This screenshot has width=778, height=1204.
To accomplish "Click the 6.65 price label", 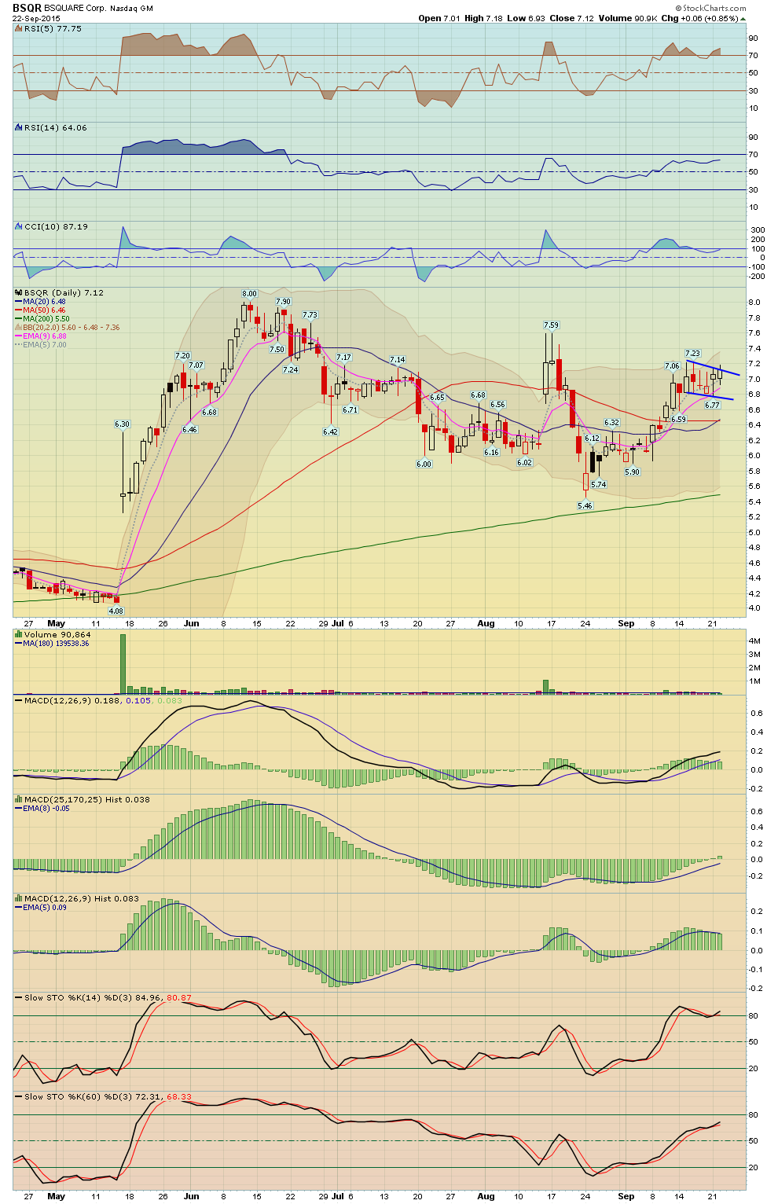I will point(437,398).
